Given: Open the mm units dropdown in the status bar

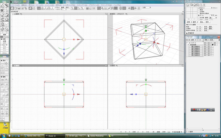Looking at the screenshot, I should 170,132.
